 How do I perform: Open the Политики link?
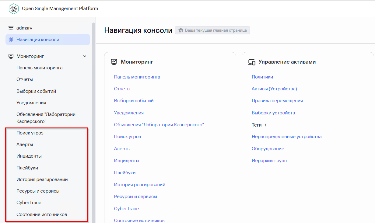262,77
